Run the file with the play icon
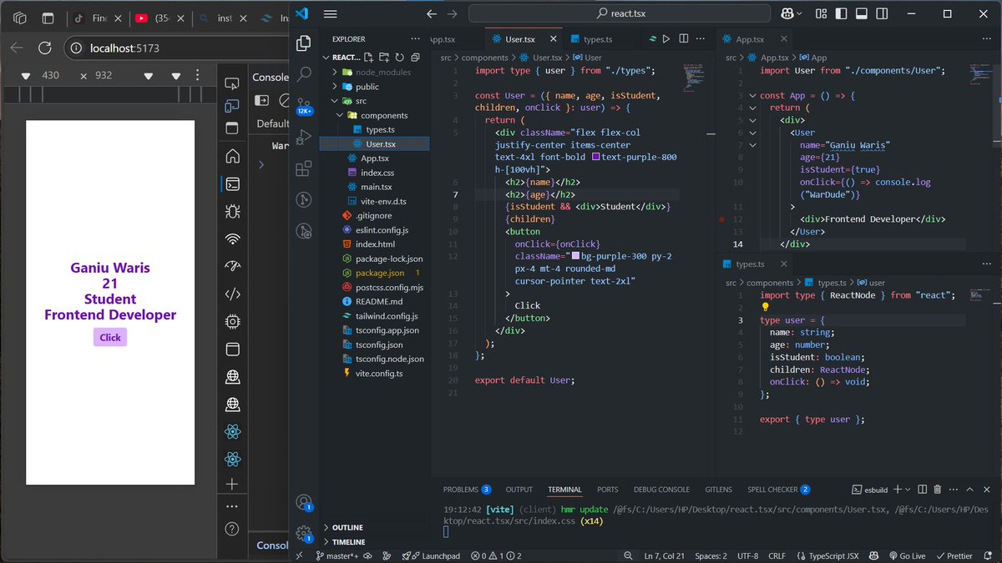This screenshot has height=563, width=1002. point(666,39)
